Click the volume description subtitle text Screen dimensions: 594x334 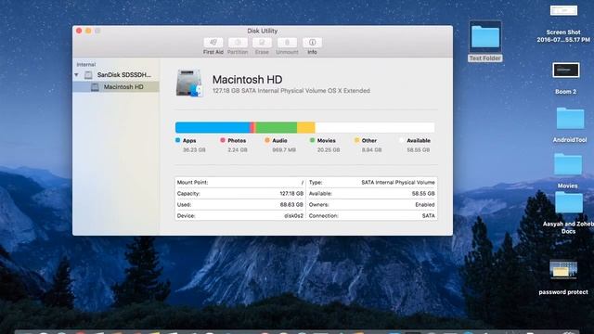click(291, 91)
